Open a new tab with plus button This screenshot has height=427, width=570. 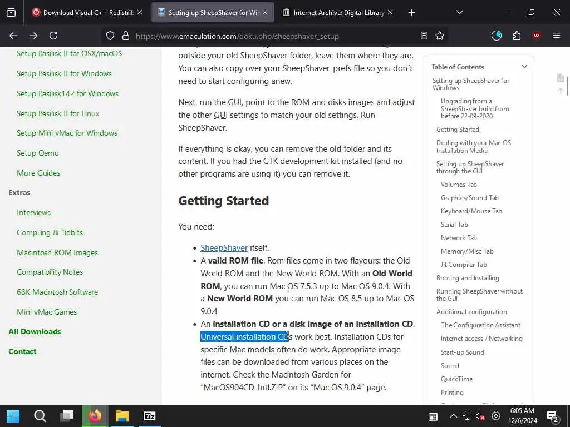point(411,13)
